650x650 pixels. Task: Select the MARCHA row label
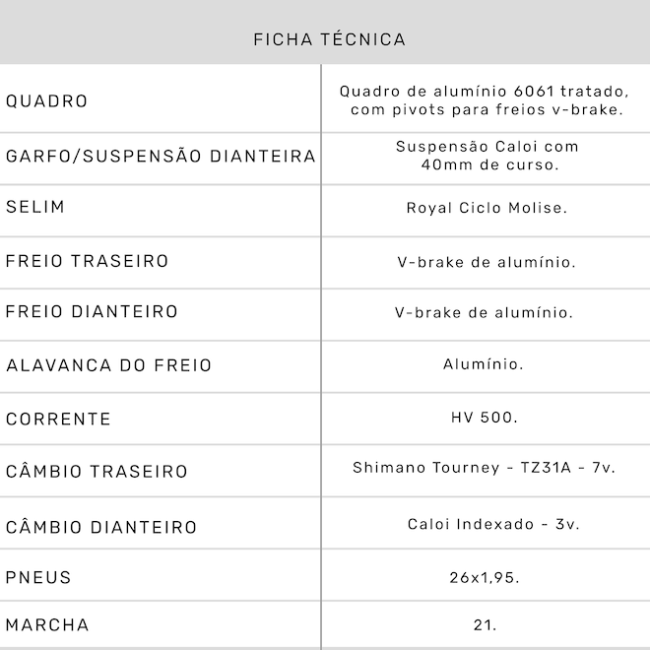[x=47, y=625]
